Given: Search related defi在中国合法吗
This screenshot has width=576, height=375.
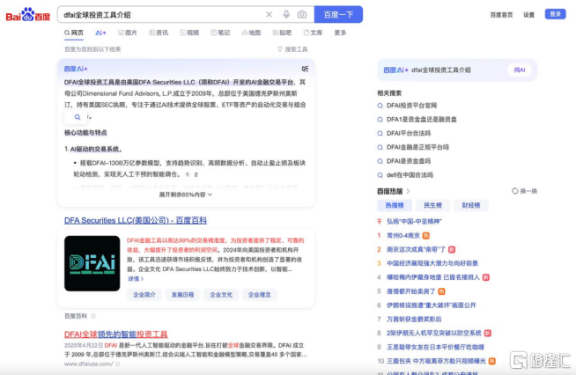Looking at the screenshot, I should point(410,175).
